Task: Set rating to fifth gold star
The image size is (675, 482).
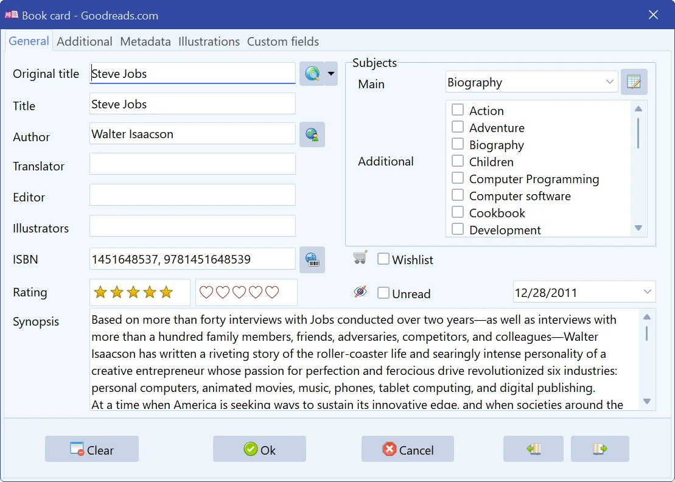Action: coord(166,292)
